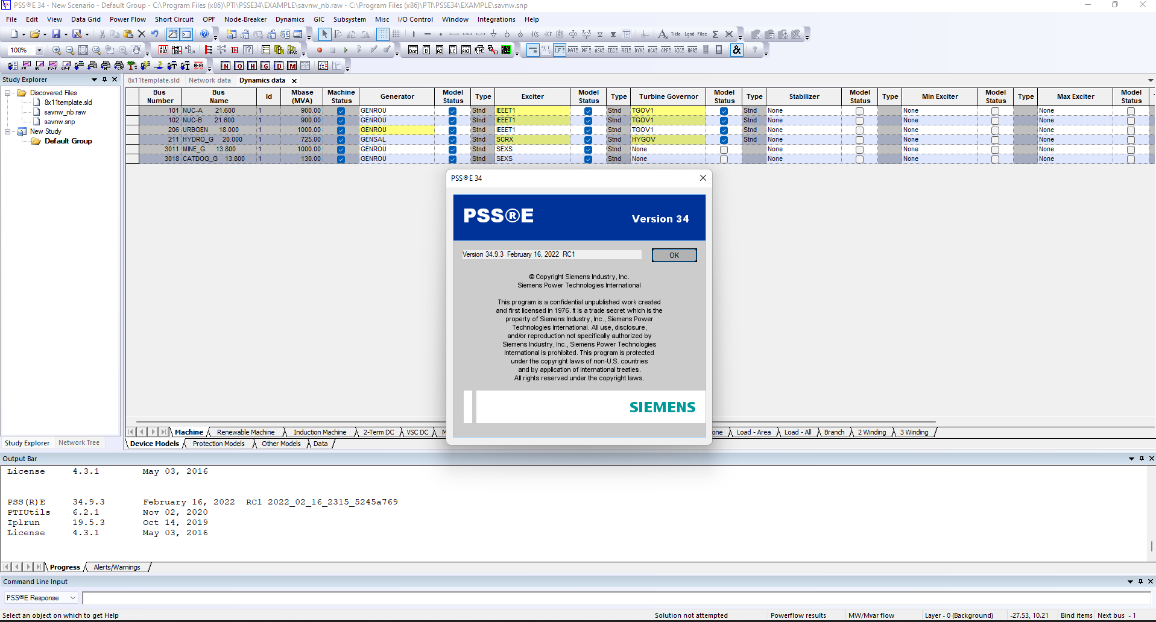Screen dimensions: 1156x622
Task: Toggle Machine Status checkbox for URBGEN row
Action: pos(341,130)
